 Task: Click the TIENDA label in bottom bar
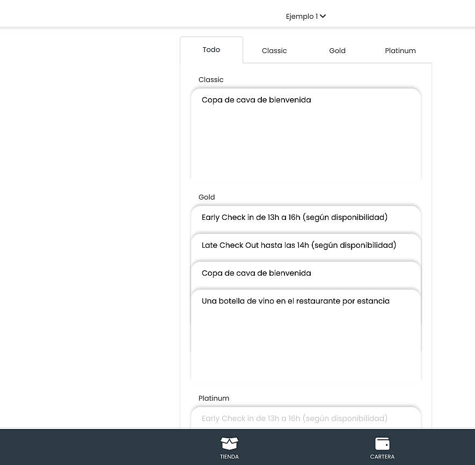pos(229,456)
